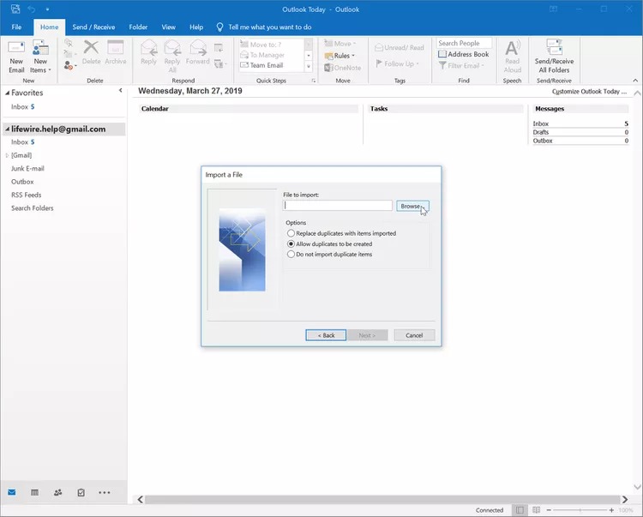Open the New Items dropdown
This screenshot has height=517, width=643.
(x=39, y=62)
